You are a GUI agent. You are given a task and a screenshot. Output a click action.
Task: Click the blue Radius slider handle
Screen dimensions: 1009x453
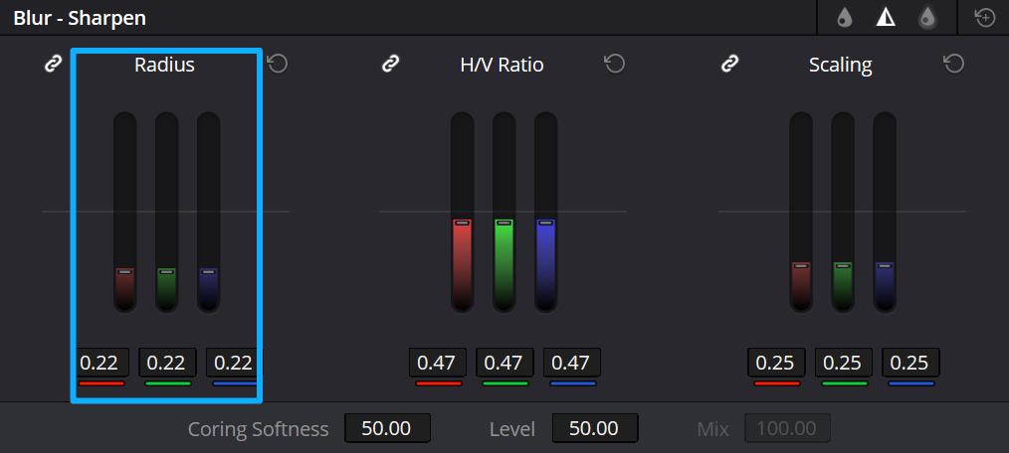pyautogui.click(x=208, y=272)
